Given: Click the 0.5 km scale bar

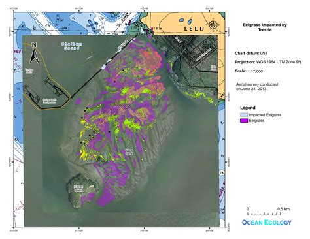Looking at the screenshot, I should tap(264, 214).
